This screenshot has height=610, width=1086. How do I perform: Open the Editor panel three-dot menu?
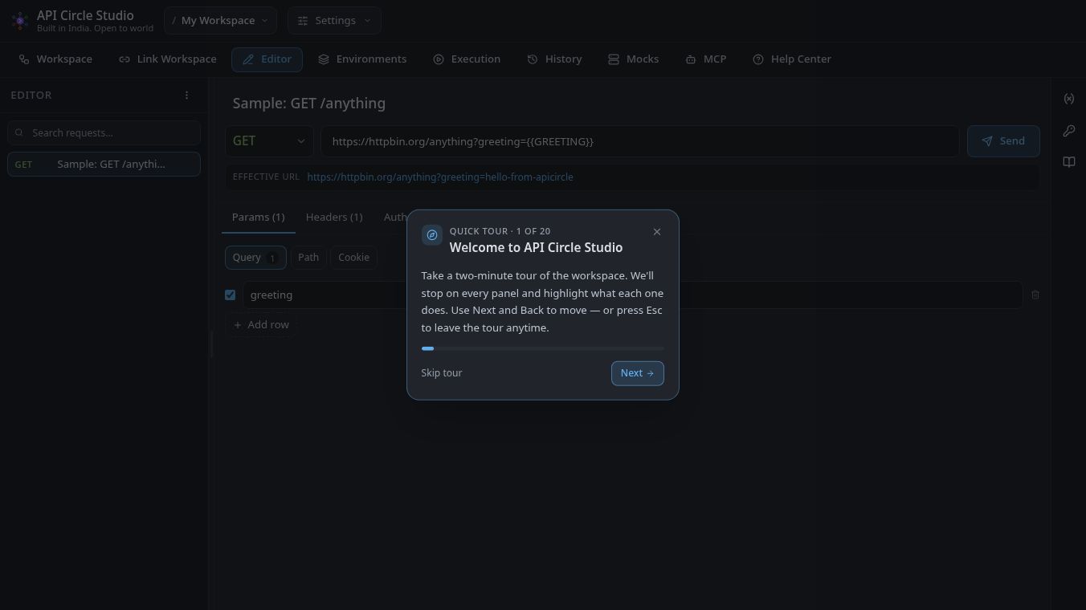[x=186, y=95]
